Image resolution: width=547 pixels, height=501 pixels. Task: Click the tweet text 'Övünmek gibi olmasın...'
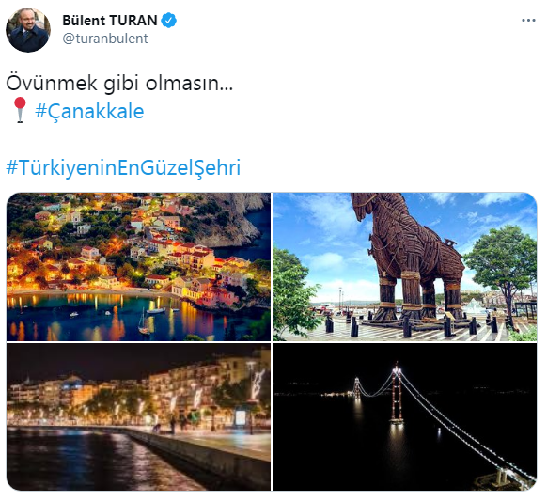point(119,84)
